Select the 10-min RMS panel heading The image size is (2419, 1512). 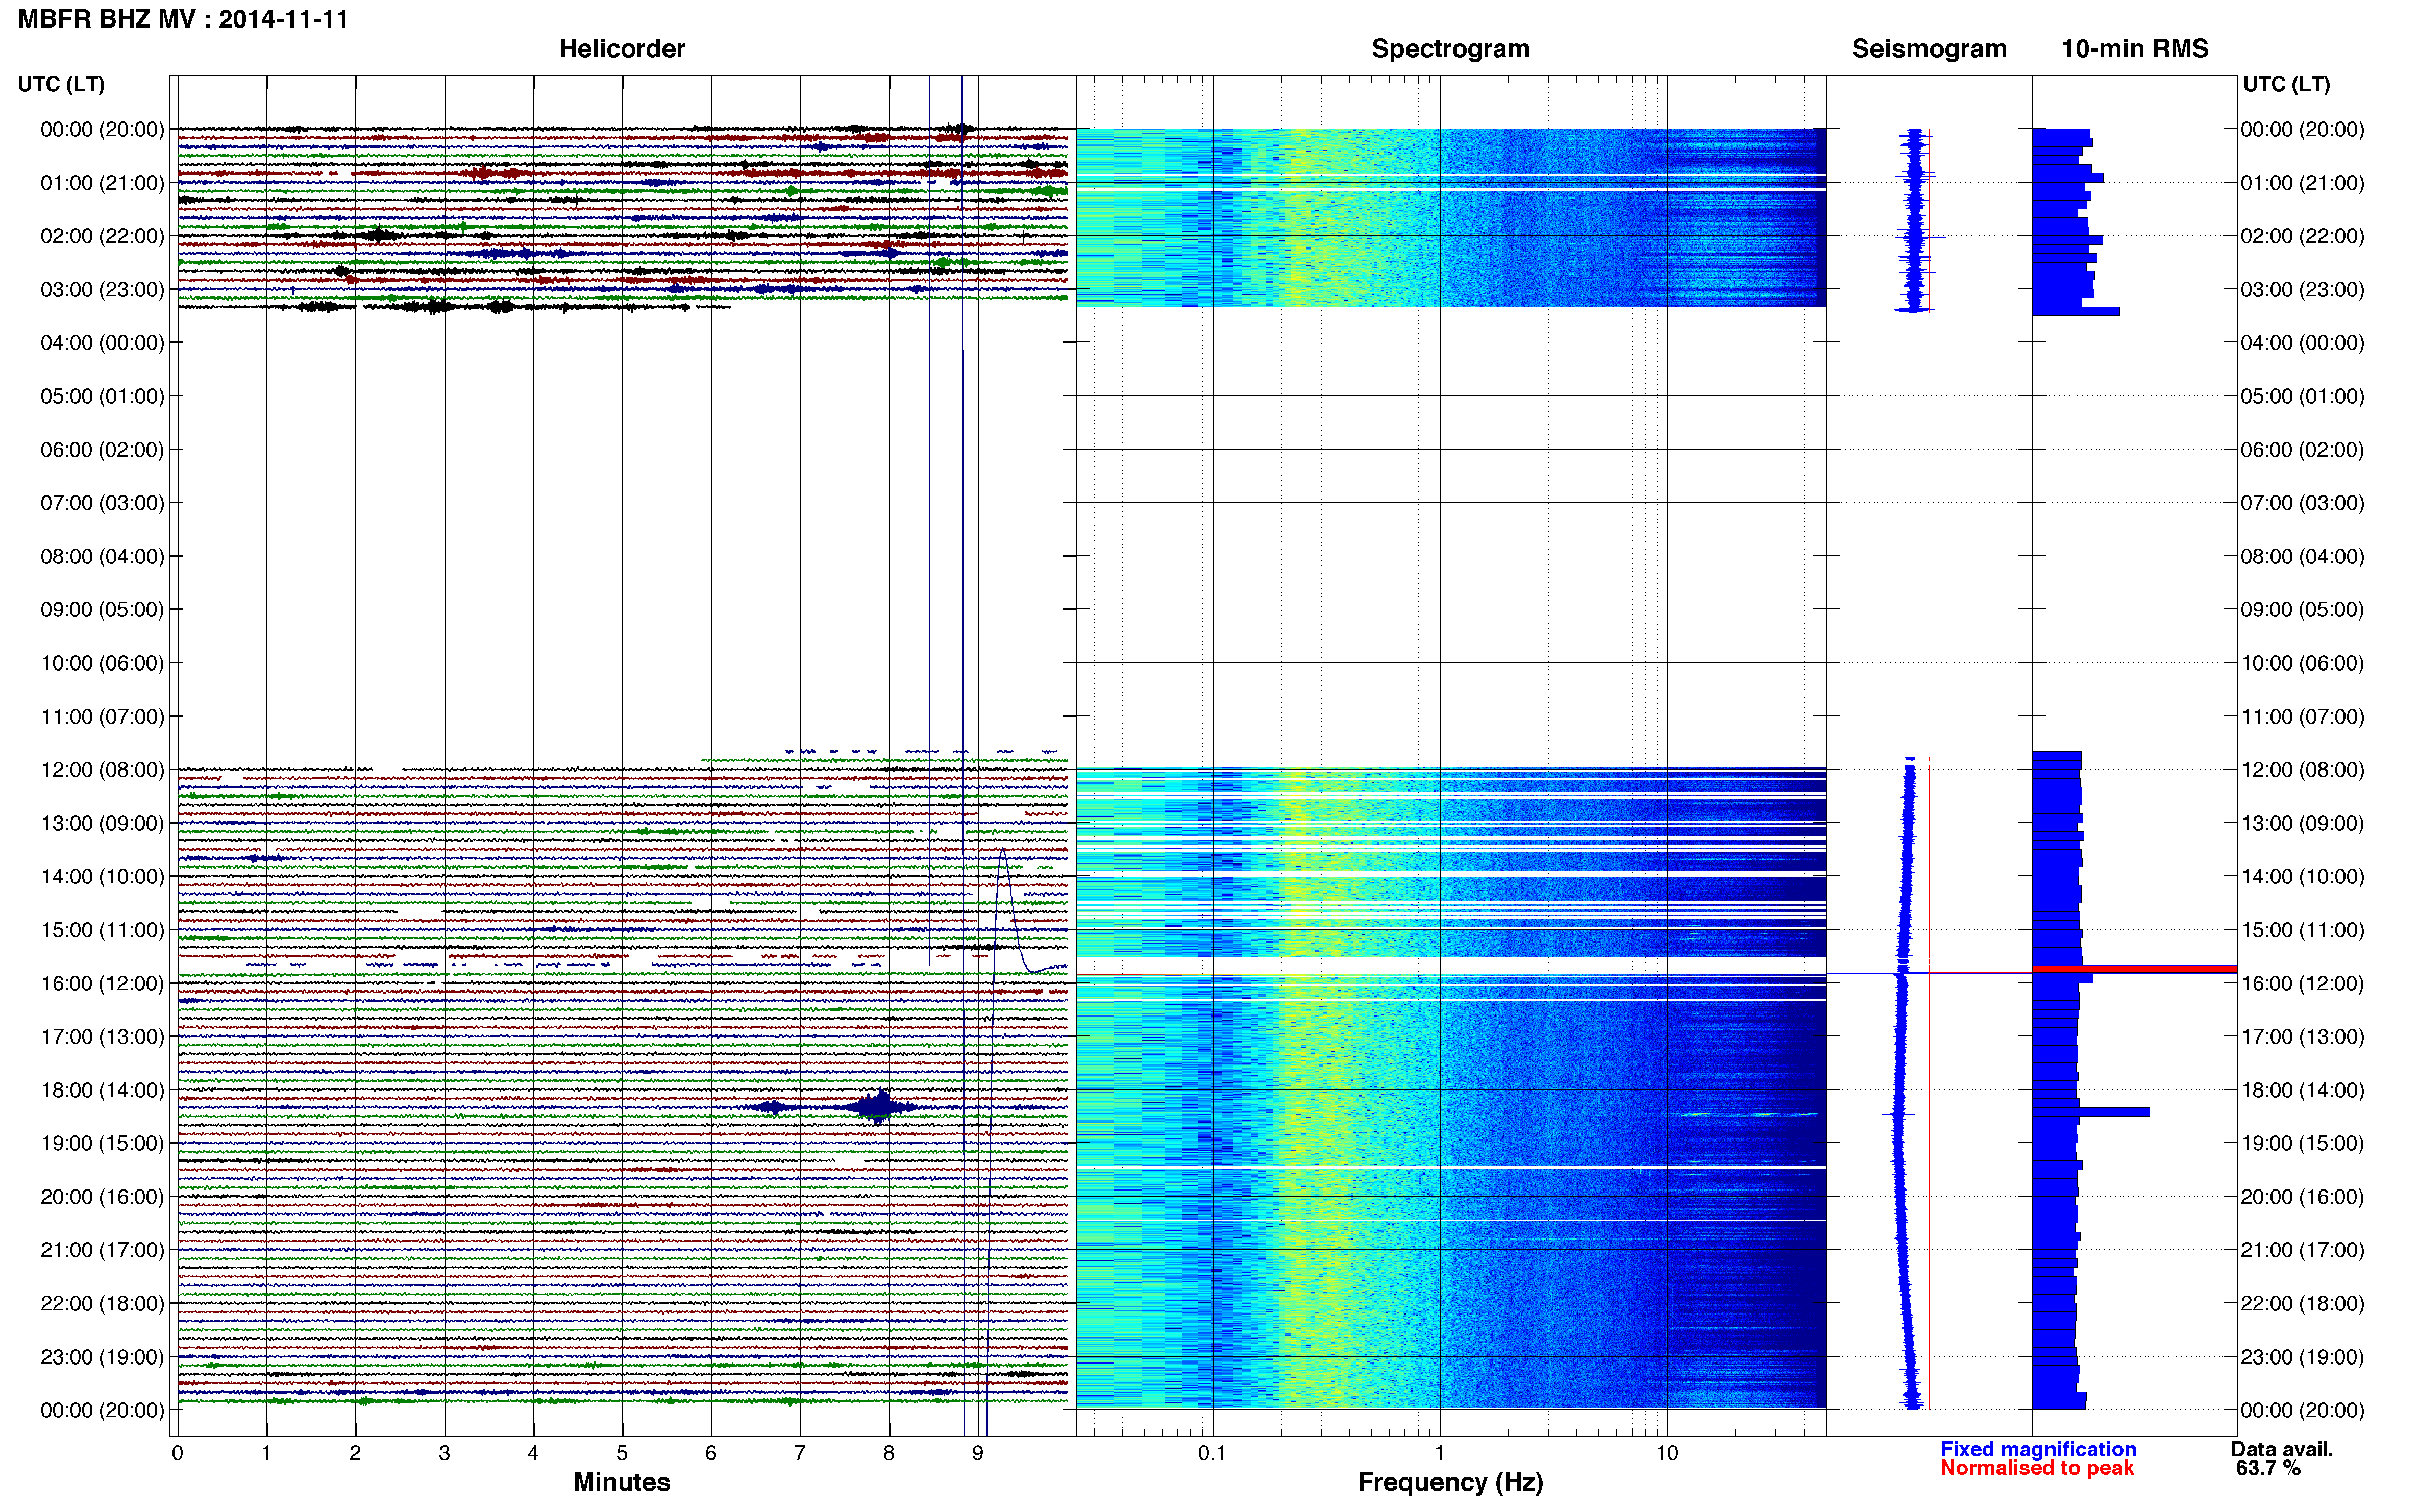pyautogui.click(x=2135, y=49)
